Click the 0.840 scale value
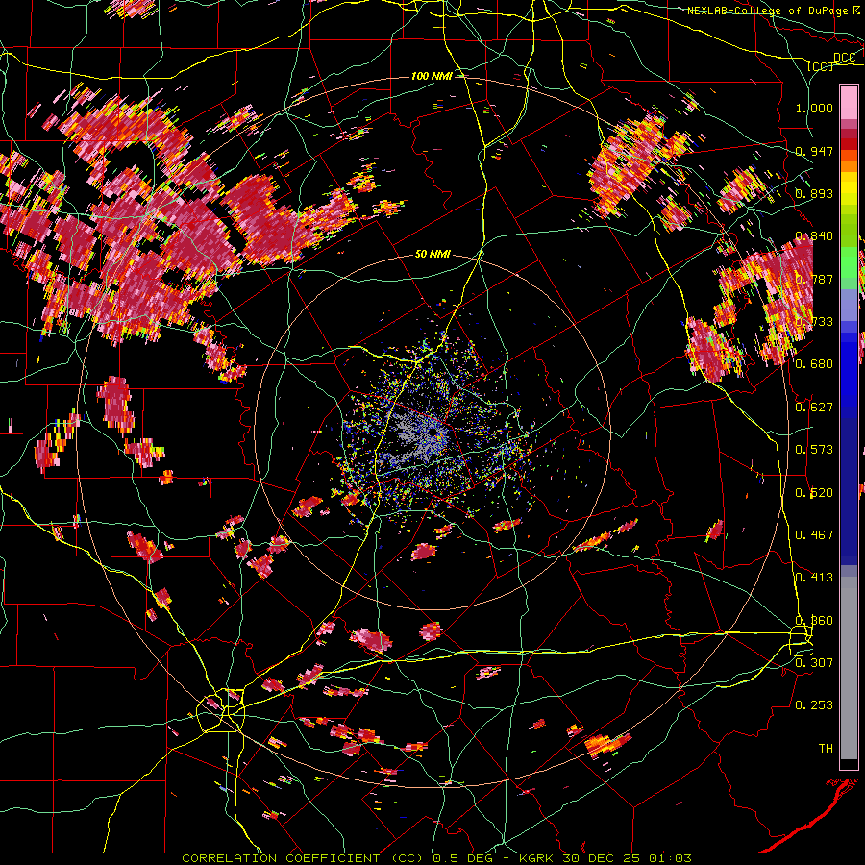The image size is (865, 865). [814, 236]
